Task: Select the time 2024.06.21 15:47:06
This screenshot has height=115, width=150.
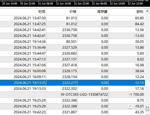Action: [30, 65]
